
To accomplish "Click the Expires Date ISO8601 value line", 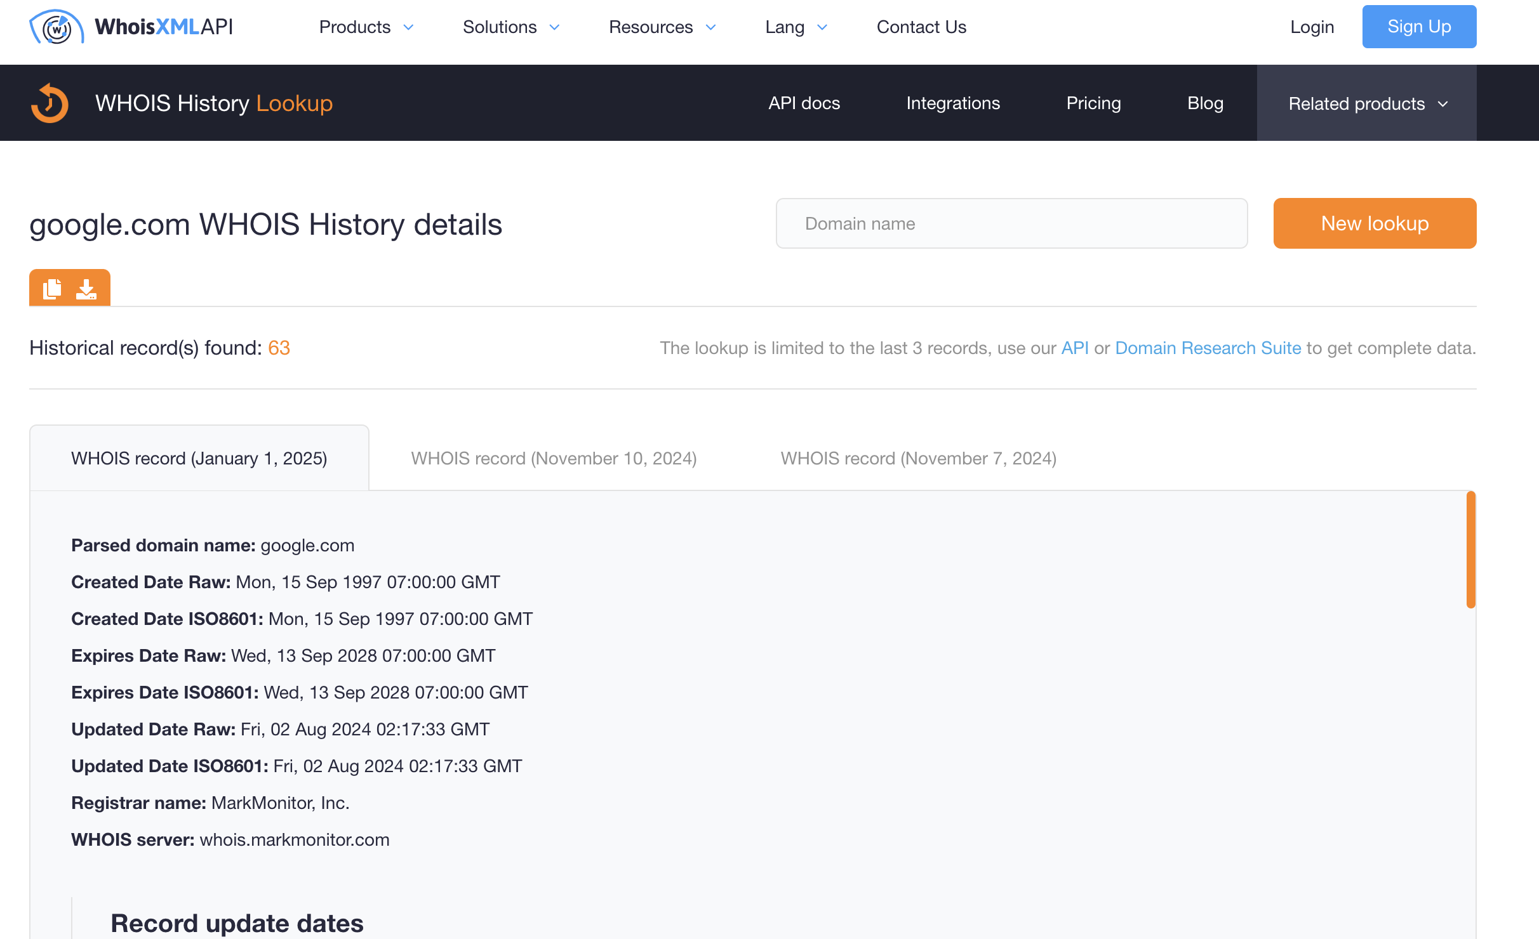I will (x=396, y=692).
